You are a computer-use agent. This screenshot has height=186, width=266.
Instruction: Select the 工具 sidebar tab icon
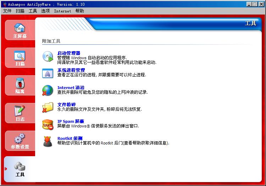20,166
